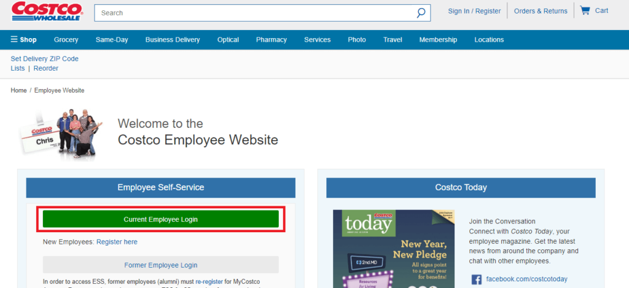Go to Travel section
Image resolution: width=629 pixels, height=288 pixels.
click(x=393, y=40)
